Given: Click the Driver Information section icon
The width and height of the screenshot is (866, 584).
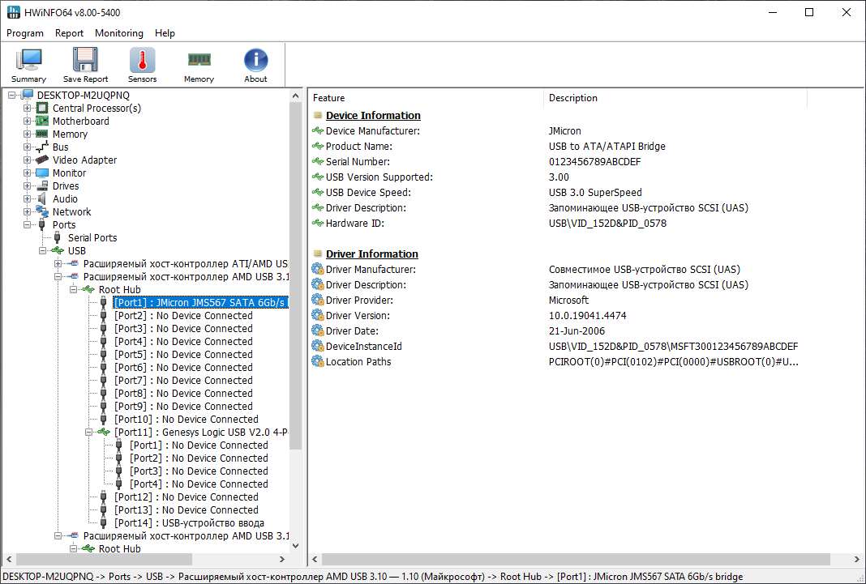Looking at the screenshot, I should click(x=318, y=254).
